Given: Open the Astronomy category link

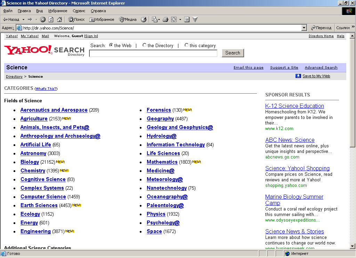Looking at the screenshot, I should click(33, 153).
